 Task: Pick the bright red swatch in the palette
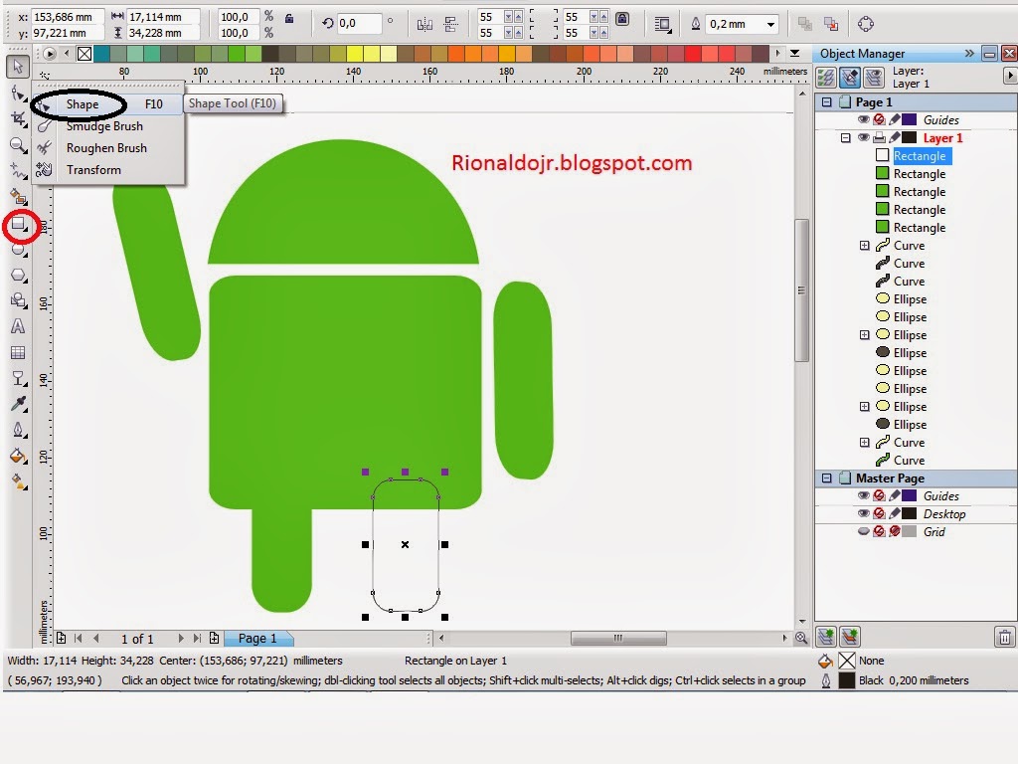click(692, 54)
